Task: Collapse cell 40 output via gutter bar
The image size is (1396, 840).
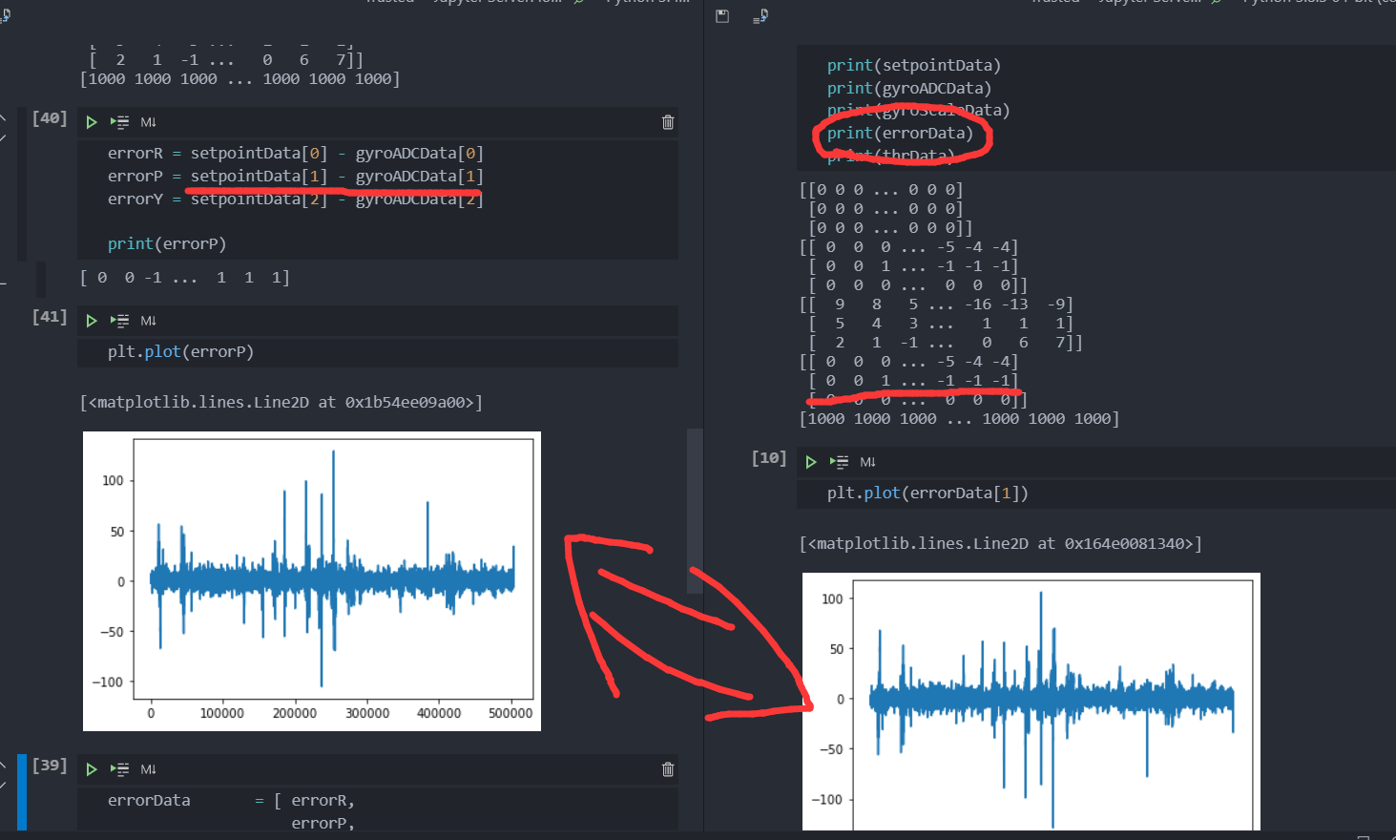Action: tap(41, 279)
